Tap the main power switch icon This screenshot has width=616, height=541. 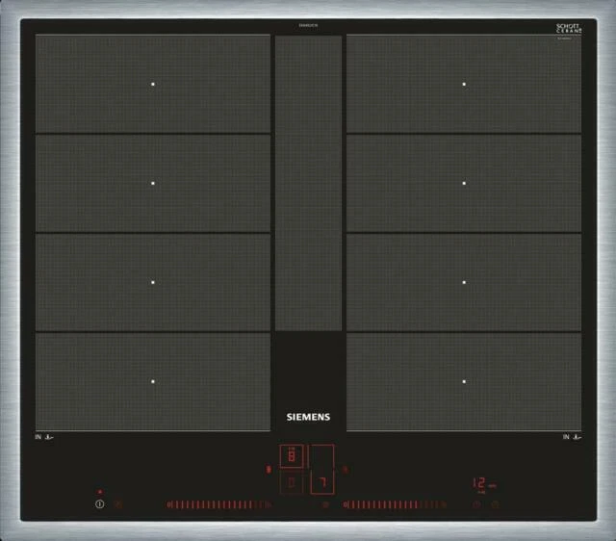point(100,503)
